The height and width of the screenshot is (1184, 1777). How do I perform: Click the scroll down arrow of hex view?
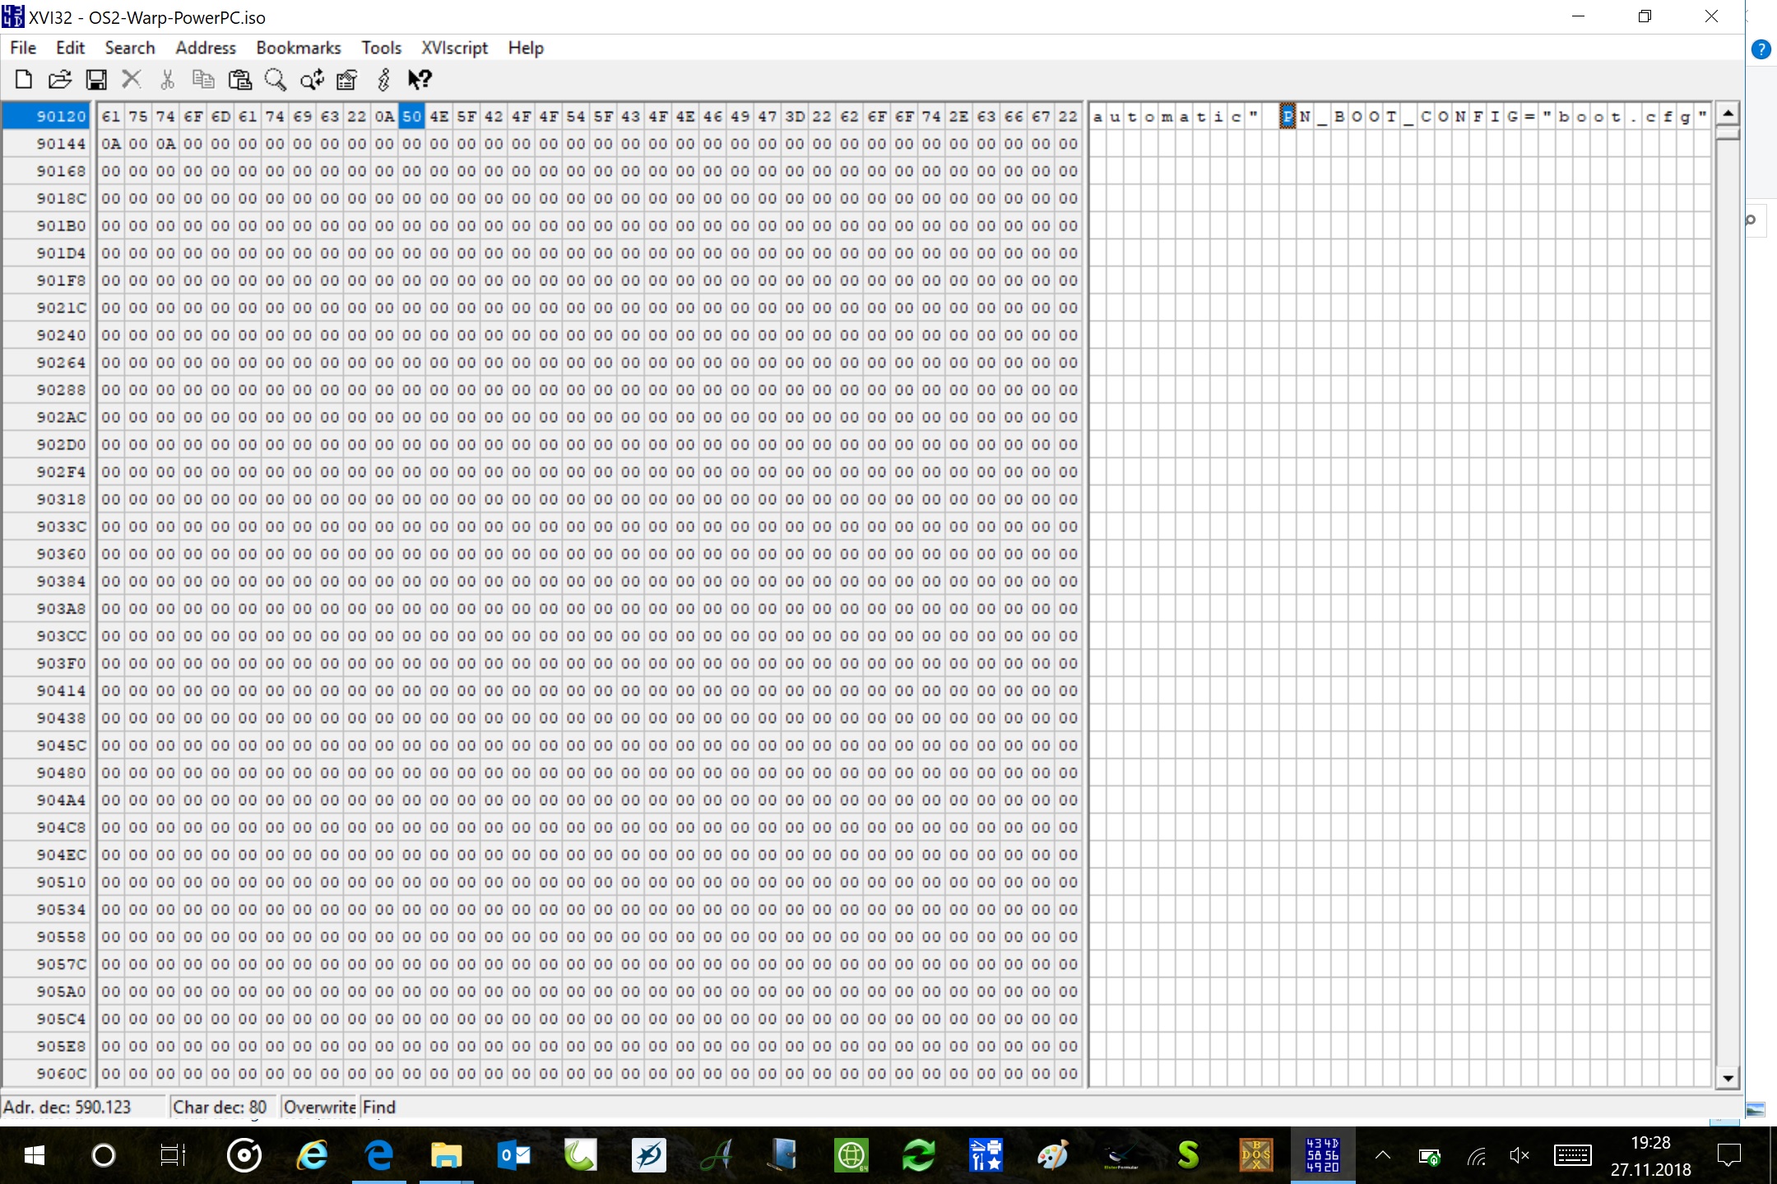1728,1077
